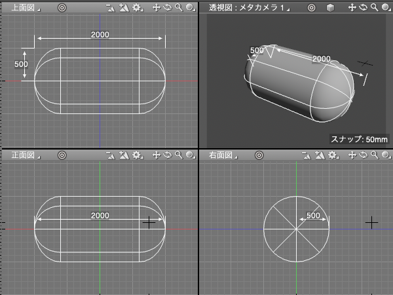The height and width of the screenshot is (295, 393).
Task: Click the rotate tool in perspective view header
Action: coord(362,8)
